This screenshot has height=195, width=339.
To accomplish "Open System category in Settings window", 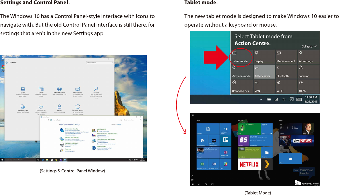I will [x=23, y=92].
